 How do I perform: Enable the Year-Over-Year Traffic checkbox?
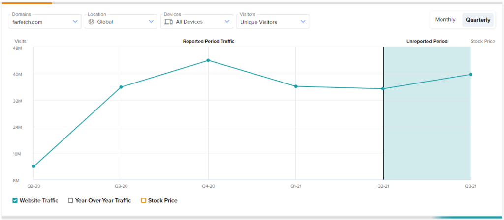[x=70, y=201]
